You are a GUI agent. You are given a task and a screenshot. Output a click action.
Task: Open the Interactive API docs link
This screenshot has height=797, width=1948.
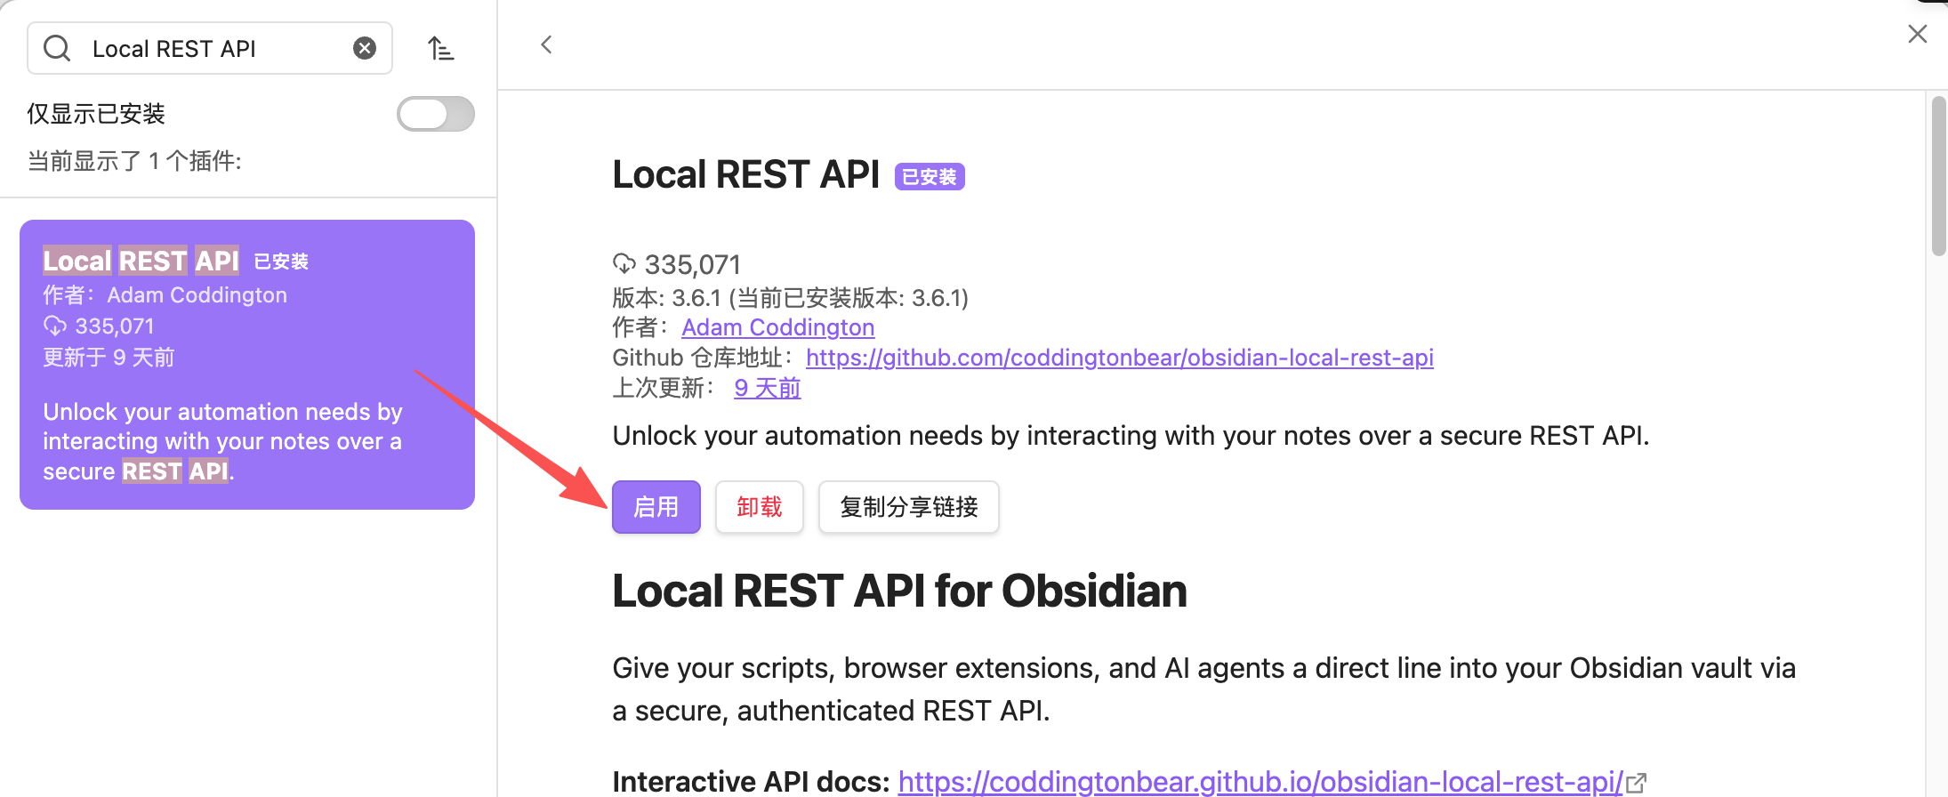[1260, 781]
